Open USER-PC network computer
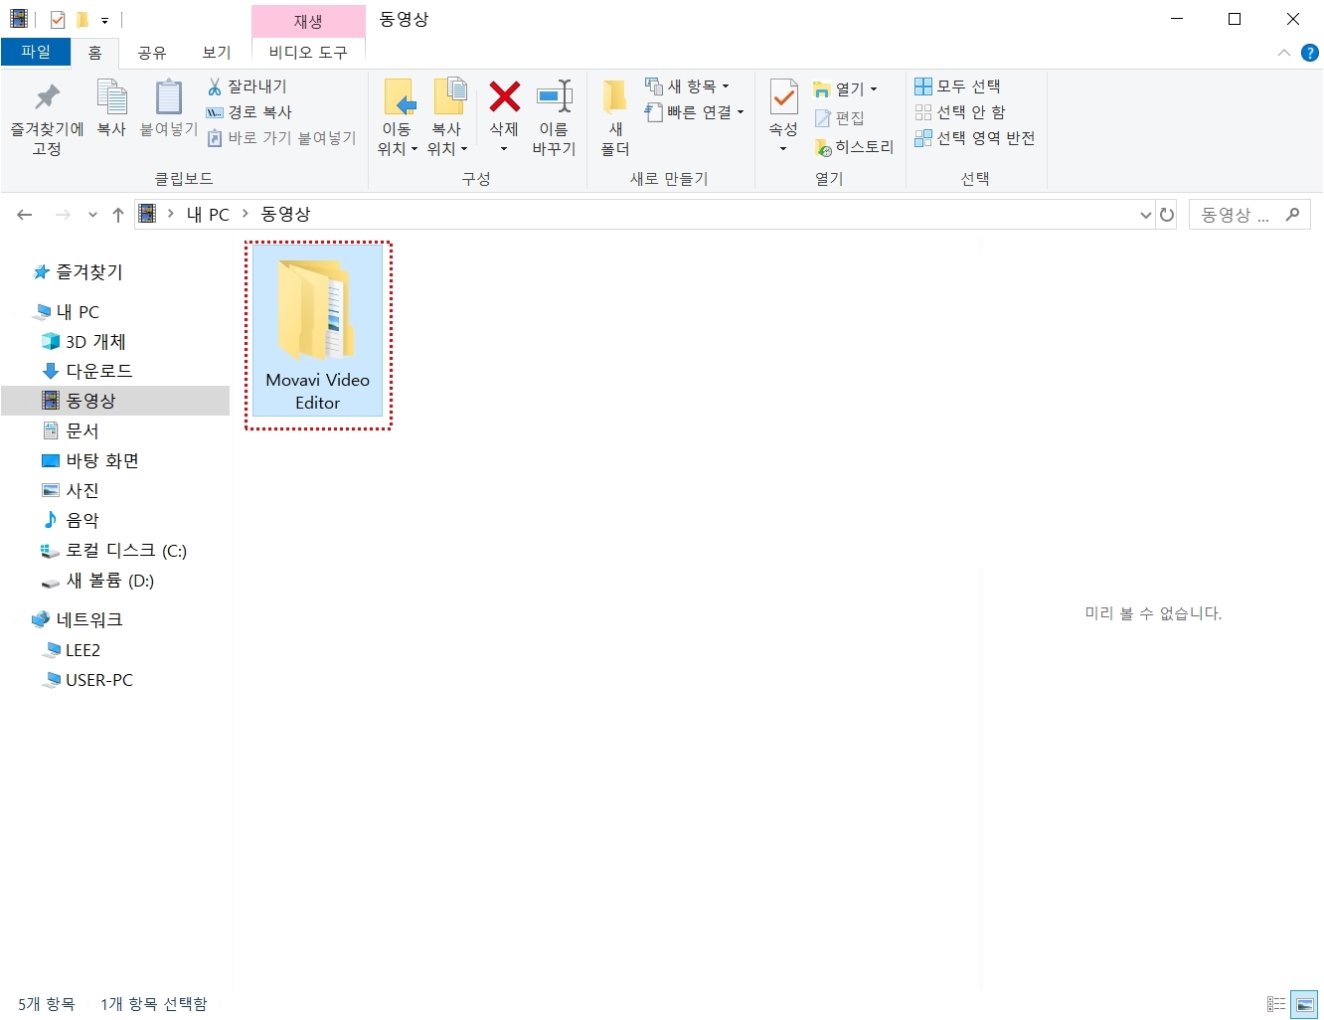The width and height of the screenshot is (1324, 1020). [87, 680]
